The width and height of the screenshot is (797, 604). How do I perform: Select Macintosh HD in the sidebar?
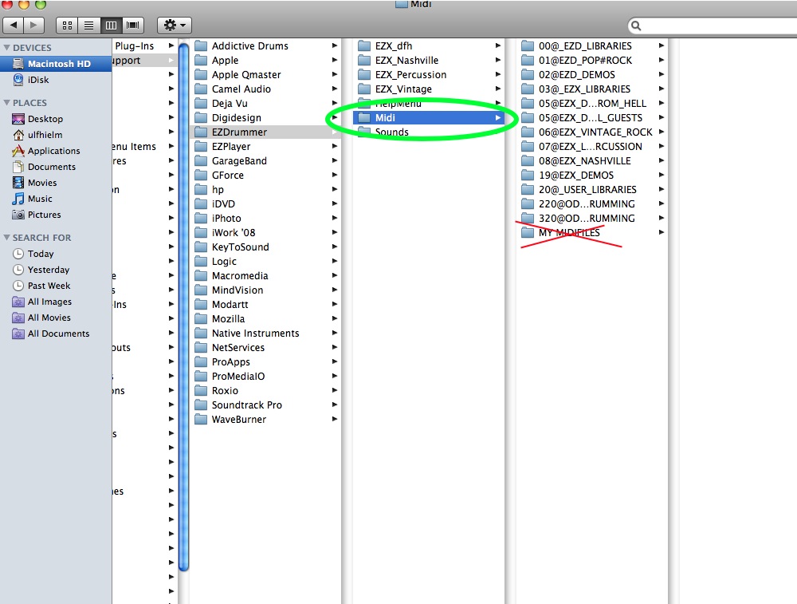coord(56,64)
